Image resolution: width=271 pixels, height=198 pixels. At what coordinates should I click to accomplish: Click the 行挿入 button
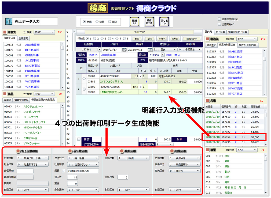click(162, 39)
